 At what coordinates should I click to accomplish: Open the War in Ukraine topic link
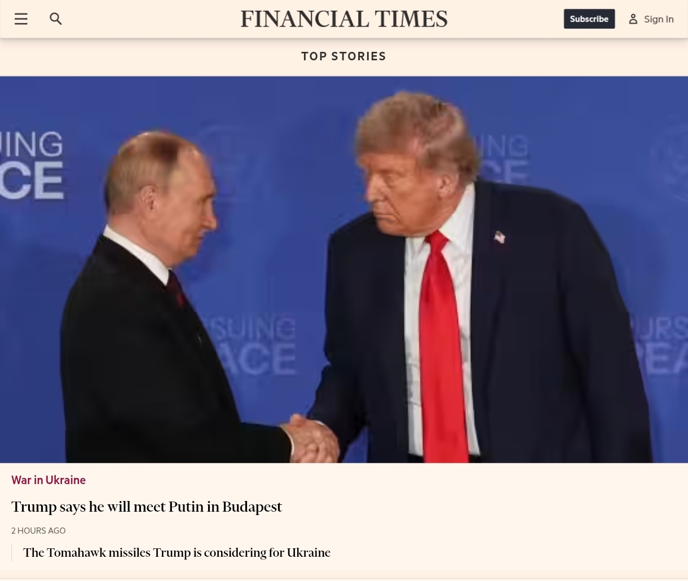48,480
